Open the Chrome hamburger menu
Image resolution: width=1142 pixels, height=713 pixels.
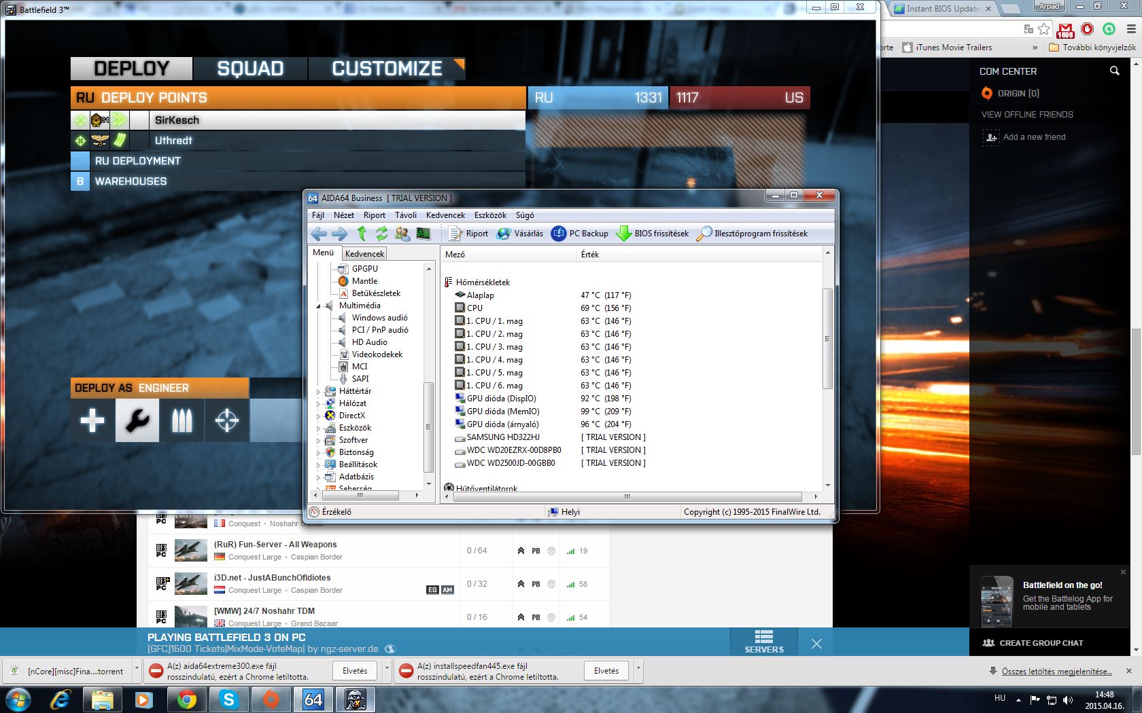1131,29
